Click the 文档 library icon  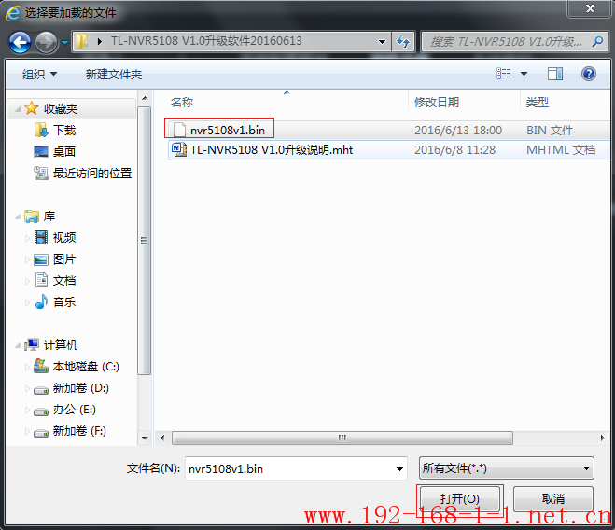41,280
